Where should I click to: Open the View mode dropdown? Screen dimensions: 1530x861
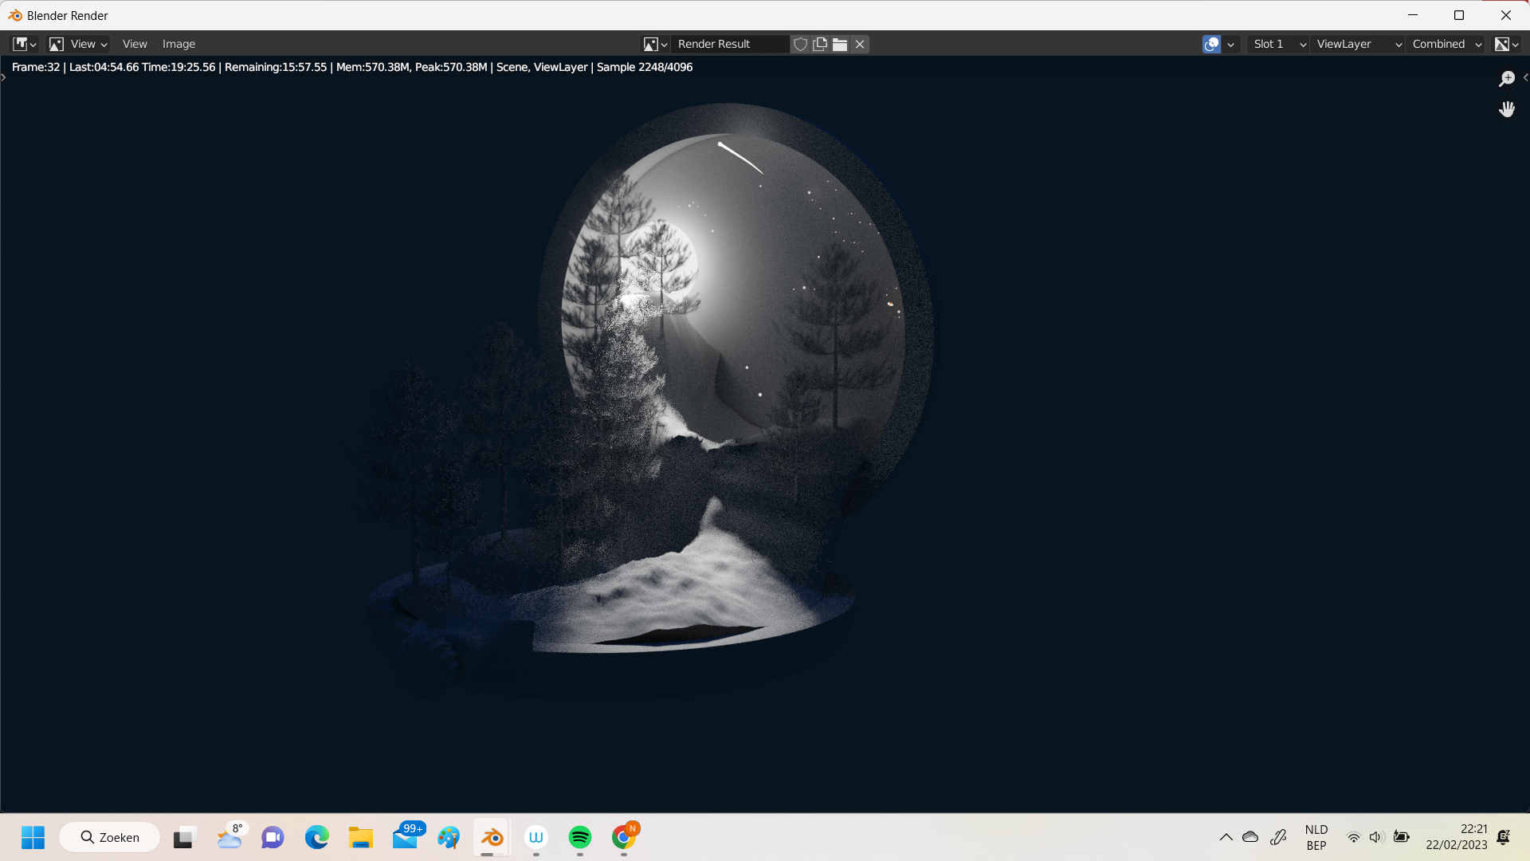[x=78, y=44]
